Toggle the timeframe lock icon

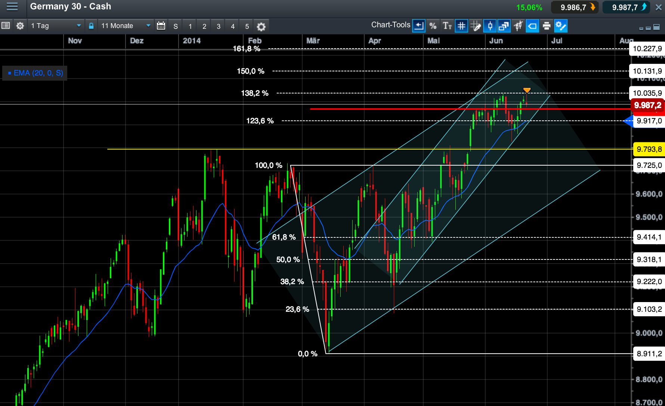[x=91, y=26]
